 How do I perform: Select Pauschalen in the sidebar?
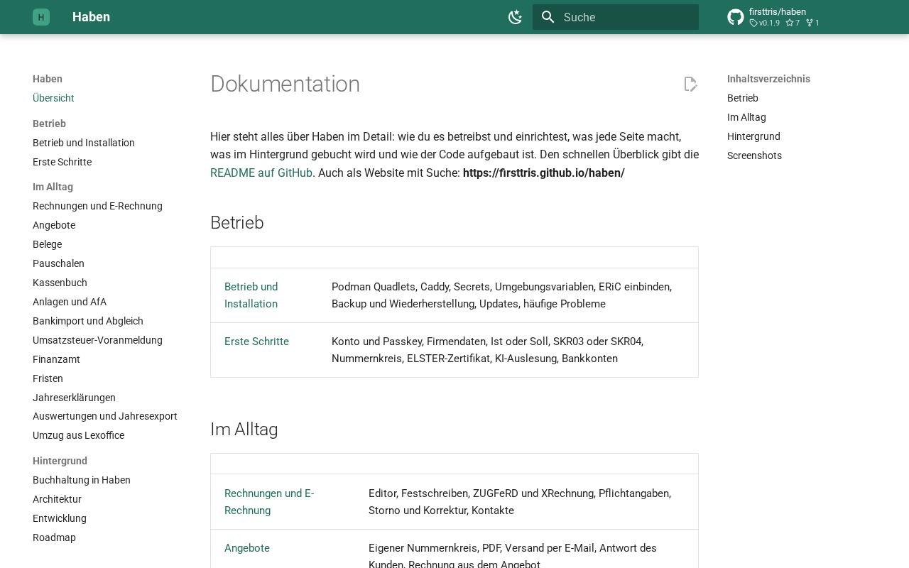pos(58,263)
